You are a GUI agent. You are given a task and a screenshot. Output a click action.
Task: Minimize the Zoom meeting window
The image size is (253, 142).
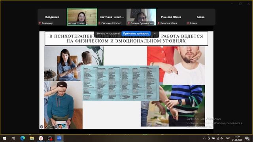click(232, 4)
